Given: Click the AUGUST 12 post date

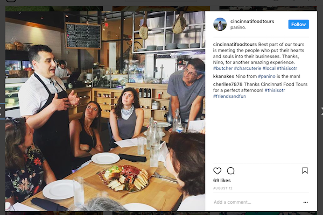Looking at the screenshot, I should coord(223,189).
